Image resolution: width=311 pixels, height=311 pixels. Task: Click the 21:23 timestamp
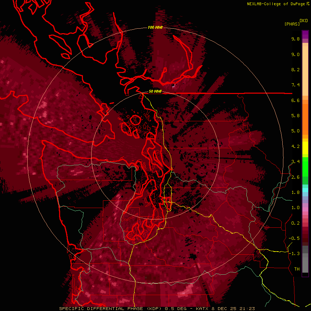click(247, 309)
